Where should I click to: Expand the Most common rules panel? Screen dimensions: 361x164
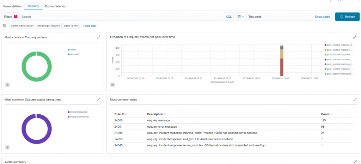355,99
